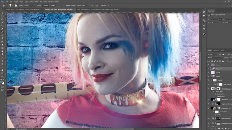The image size is (232, 130).
Task: Hide the Background layer
Action: click(x=208, y=69)
